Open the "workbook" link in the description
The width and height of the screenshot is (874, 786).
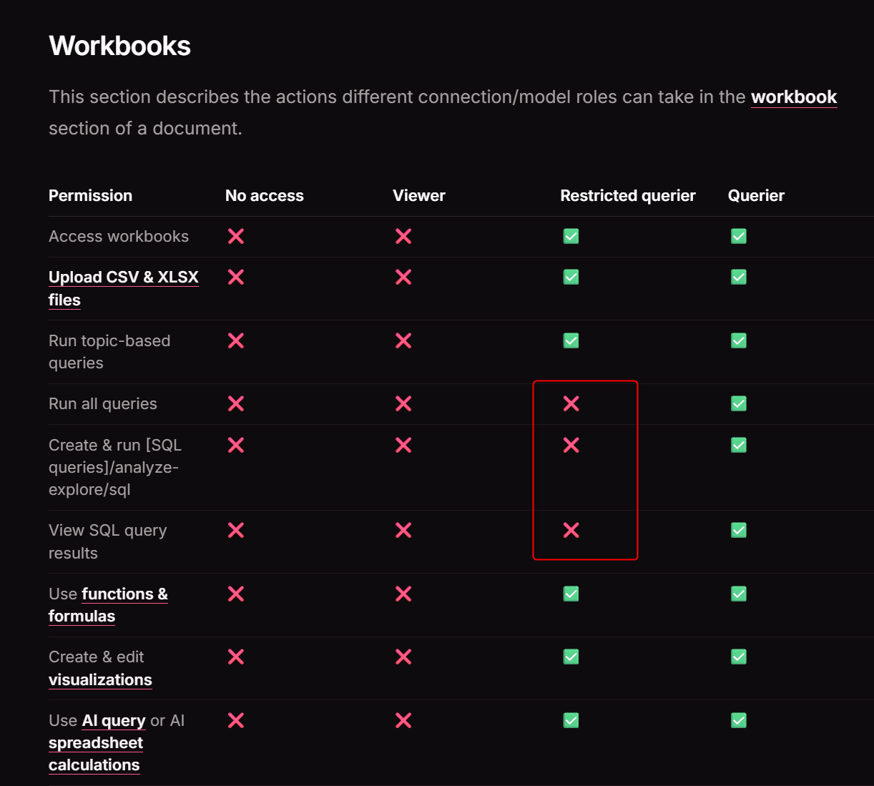point(793,97)
